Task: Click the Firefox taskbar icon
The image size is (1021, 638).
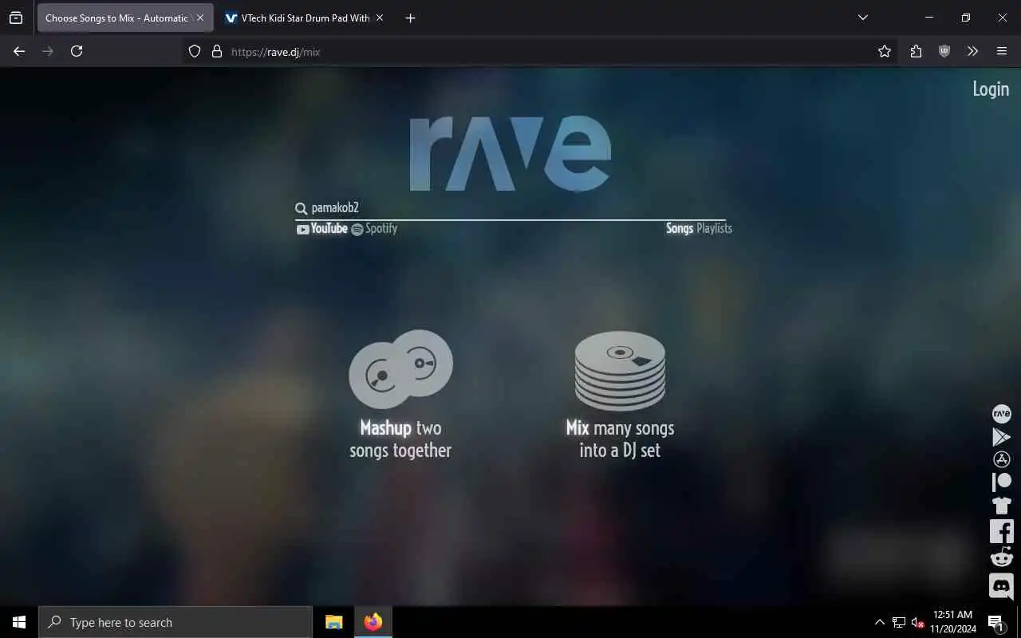Action: point(373,622)
